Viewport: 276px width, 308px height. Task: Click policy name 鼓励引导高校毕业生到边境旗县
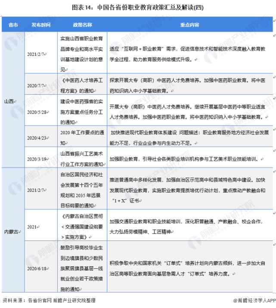[81, 268]
